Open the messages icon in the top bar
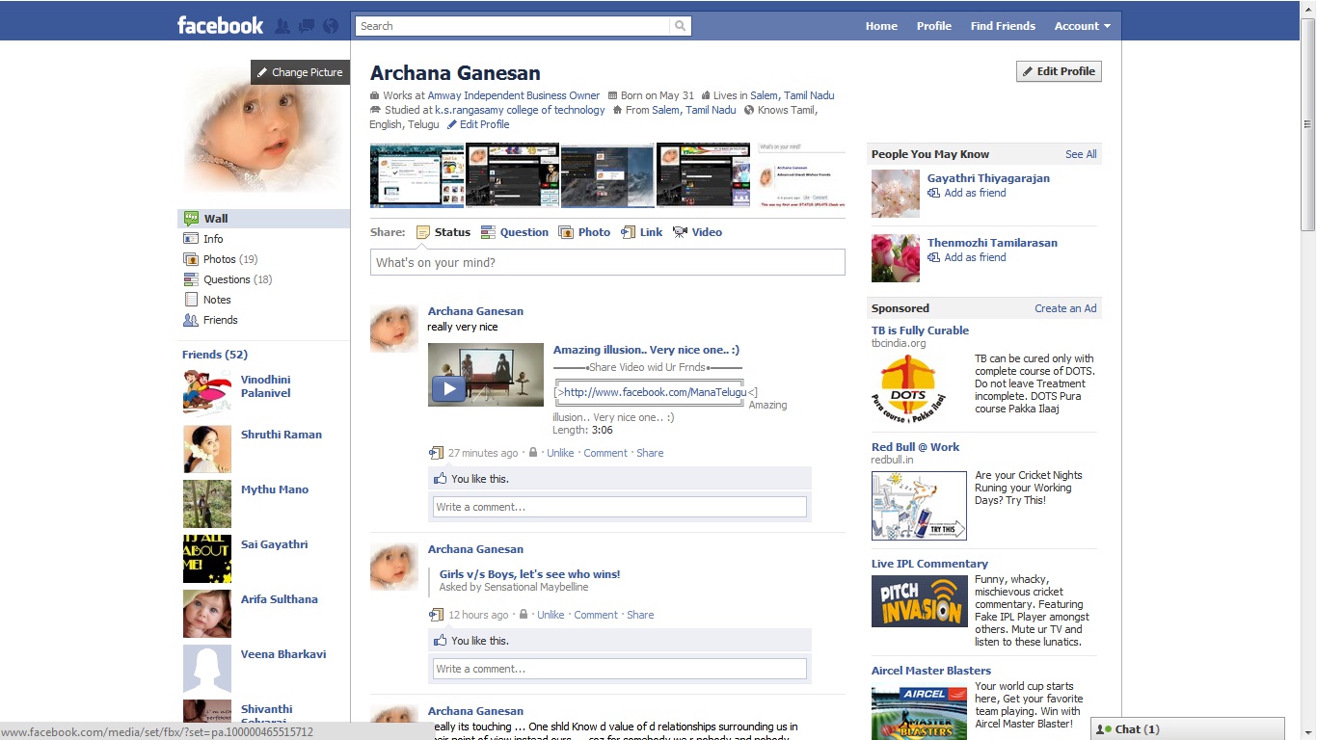This screenshot has height=740, width=1317. pyautogui.click(x=306, y=26)
